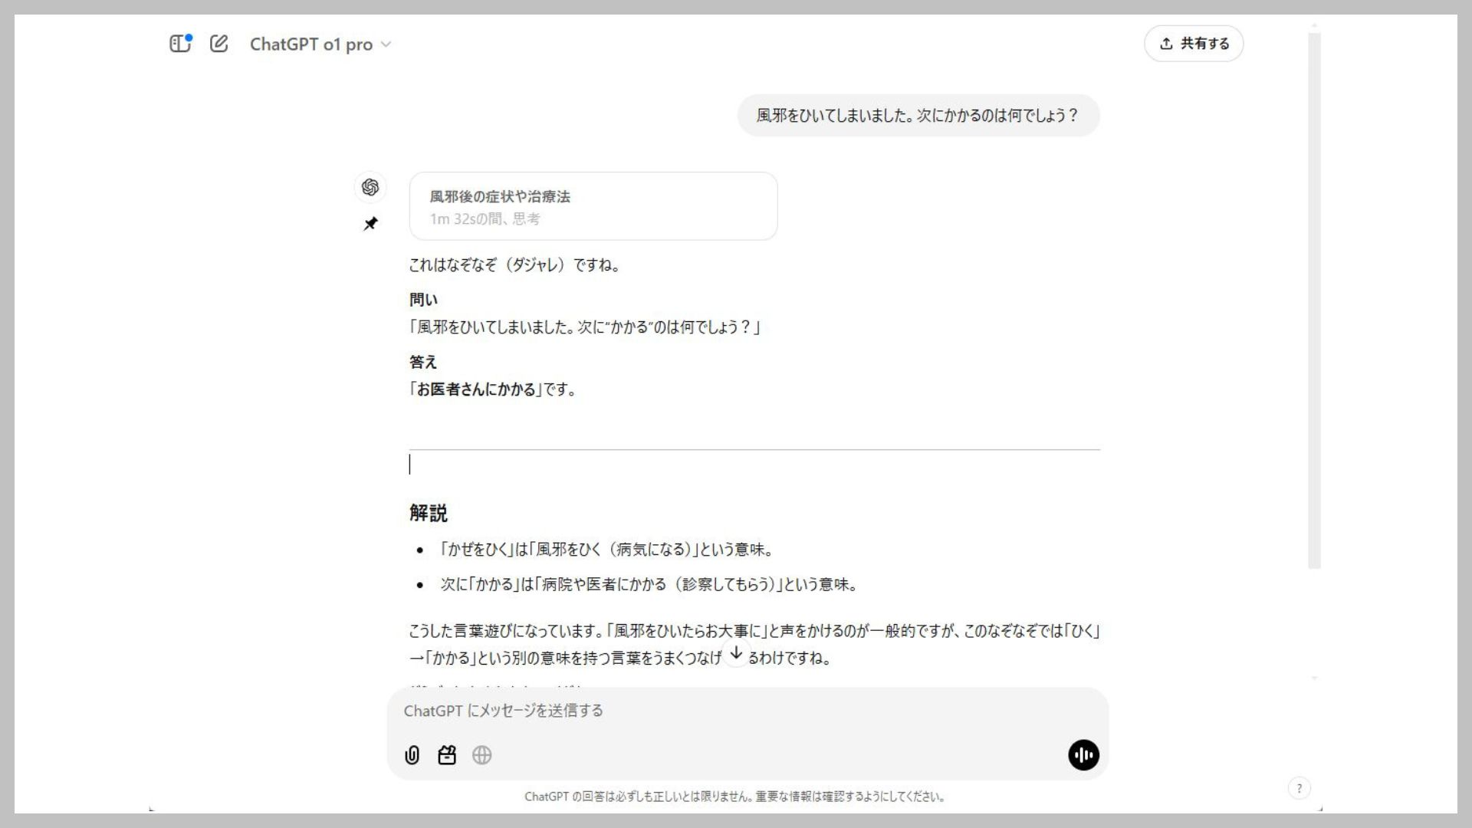
Task: Click the inline down-arrow icon in the explanation text
Action: 736,655
